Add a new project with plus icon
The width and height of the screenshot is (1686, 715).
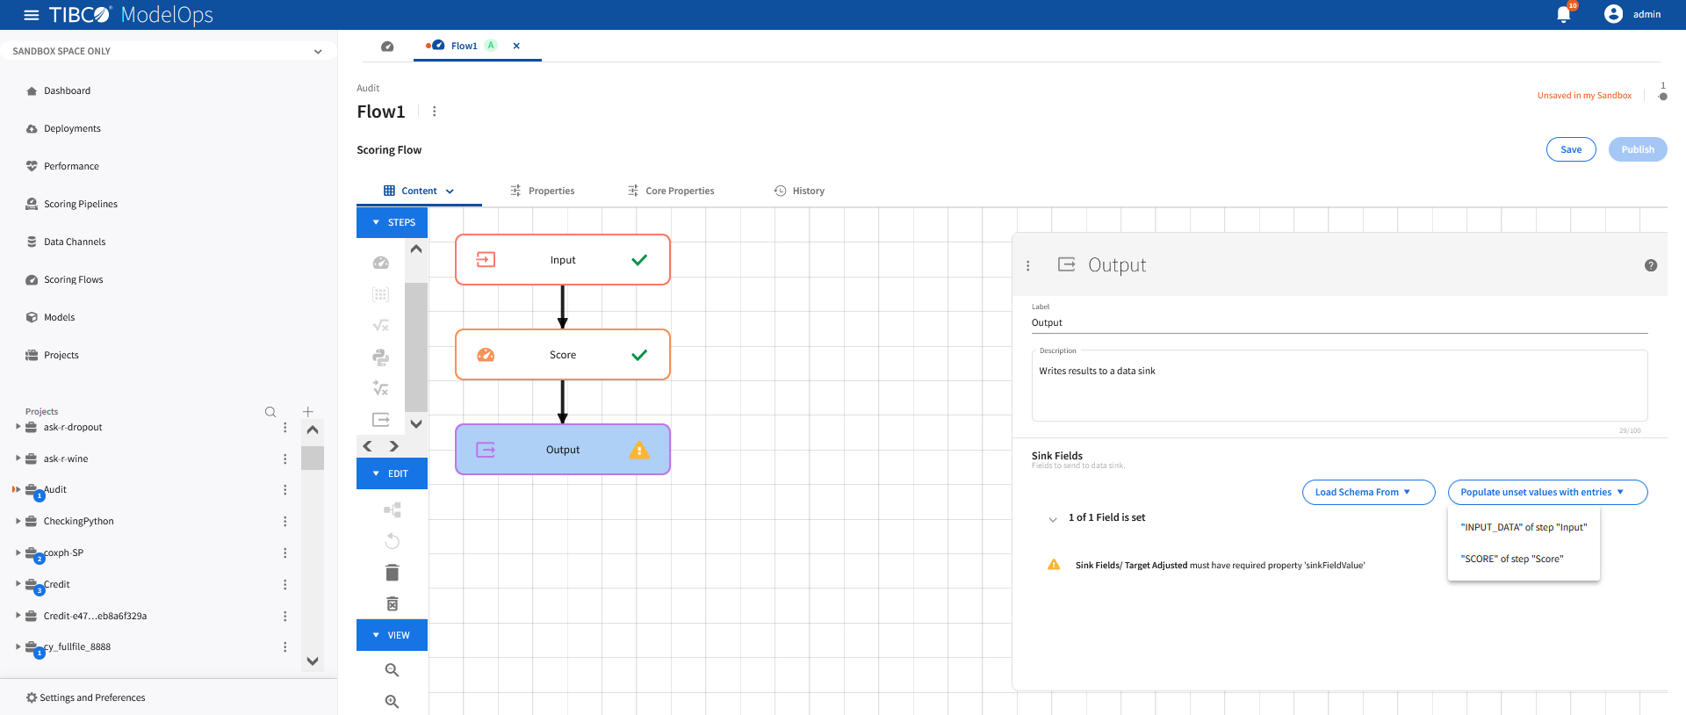(307, 411)
